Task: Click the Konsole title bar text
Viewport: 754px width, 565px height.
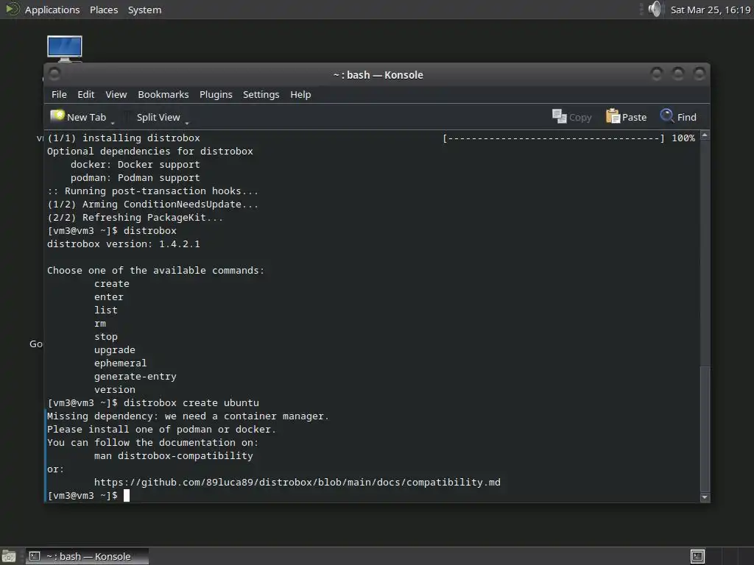Action: click(378, 75)
